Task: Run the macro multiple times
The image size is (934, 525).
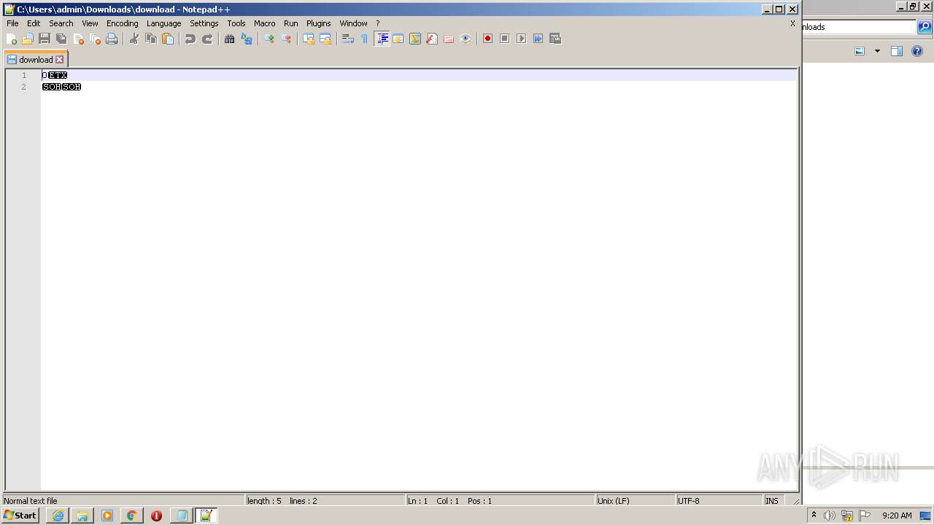Action: 539,39
